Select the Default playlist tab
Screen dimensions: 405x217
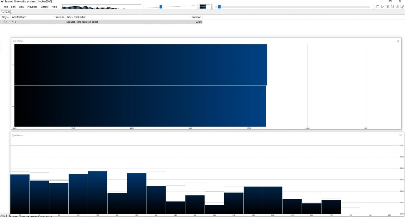6,12
